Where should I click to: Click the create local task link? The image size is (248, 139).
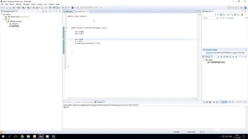click(234, 53)
